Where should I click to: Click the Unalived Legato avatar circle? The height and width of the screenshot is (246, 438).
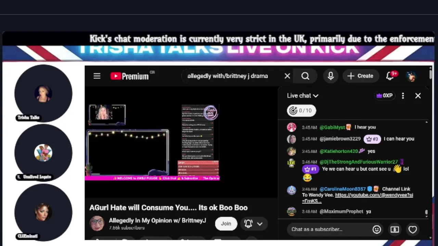tap(43, 152)
